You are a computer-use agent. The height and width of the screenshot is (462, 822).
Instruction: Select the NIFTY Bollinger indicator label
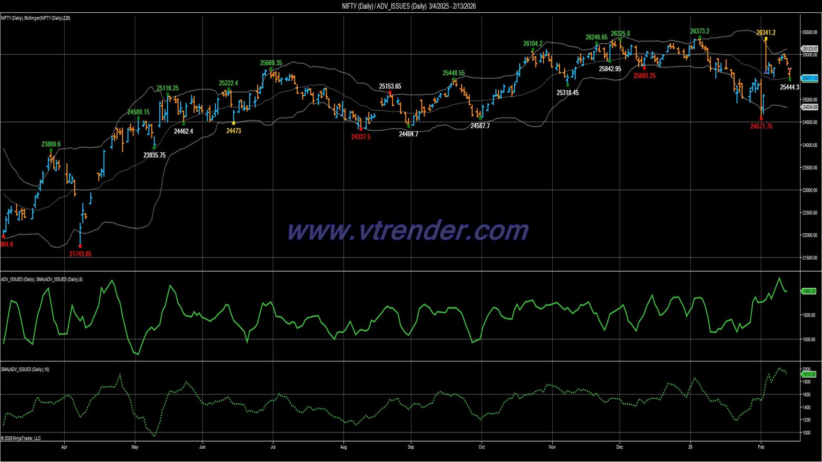[x=36, y=18]
